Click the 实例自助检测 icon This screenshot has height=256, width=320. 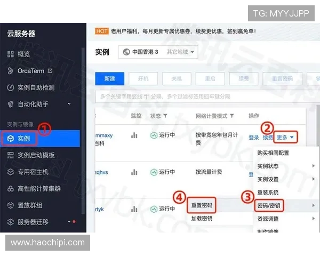point(11,87)
